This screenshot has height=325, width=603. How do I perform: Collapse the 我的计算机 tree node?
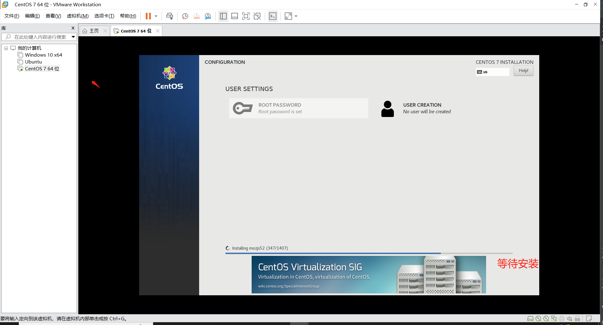coord(6,48)
